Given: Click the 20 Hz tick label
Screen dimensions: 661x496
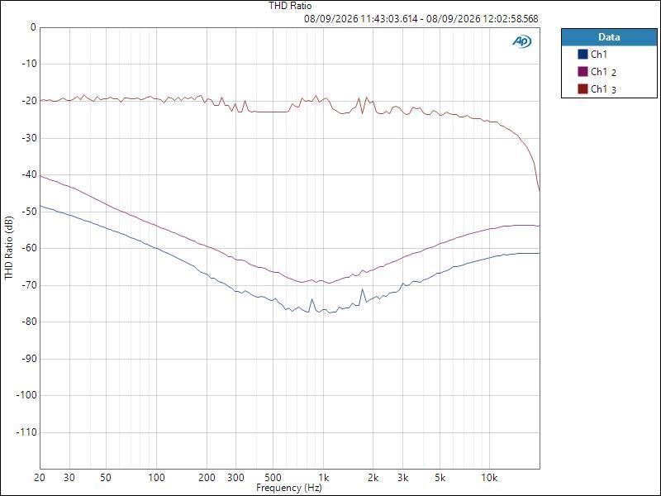Looking at the screenshot, I should [40, 478].
